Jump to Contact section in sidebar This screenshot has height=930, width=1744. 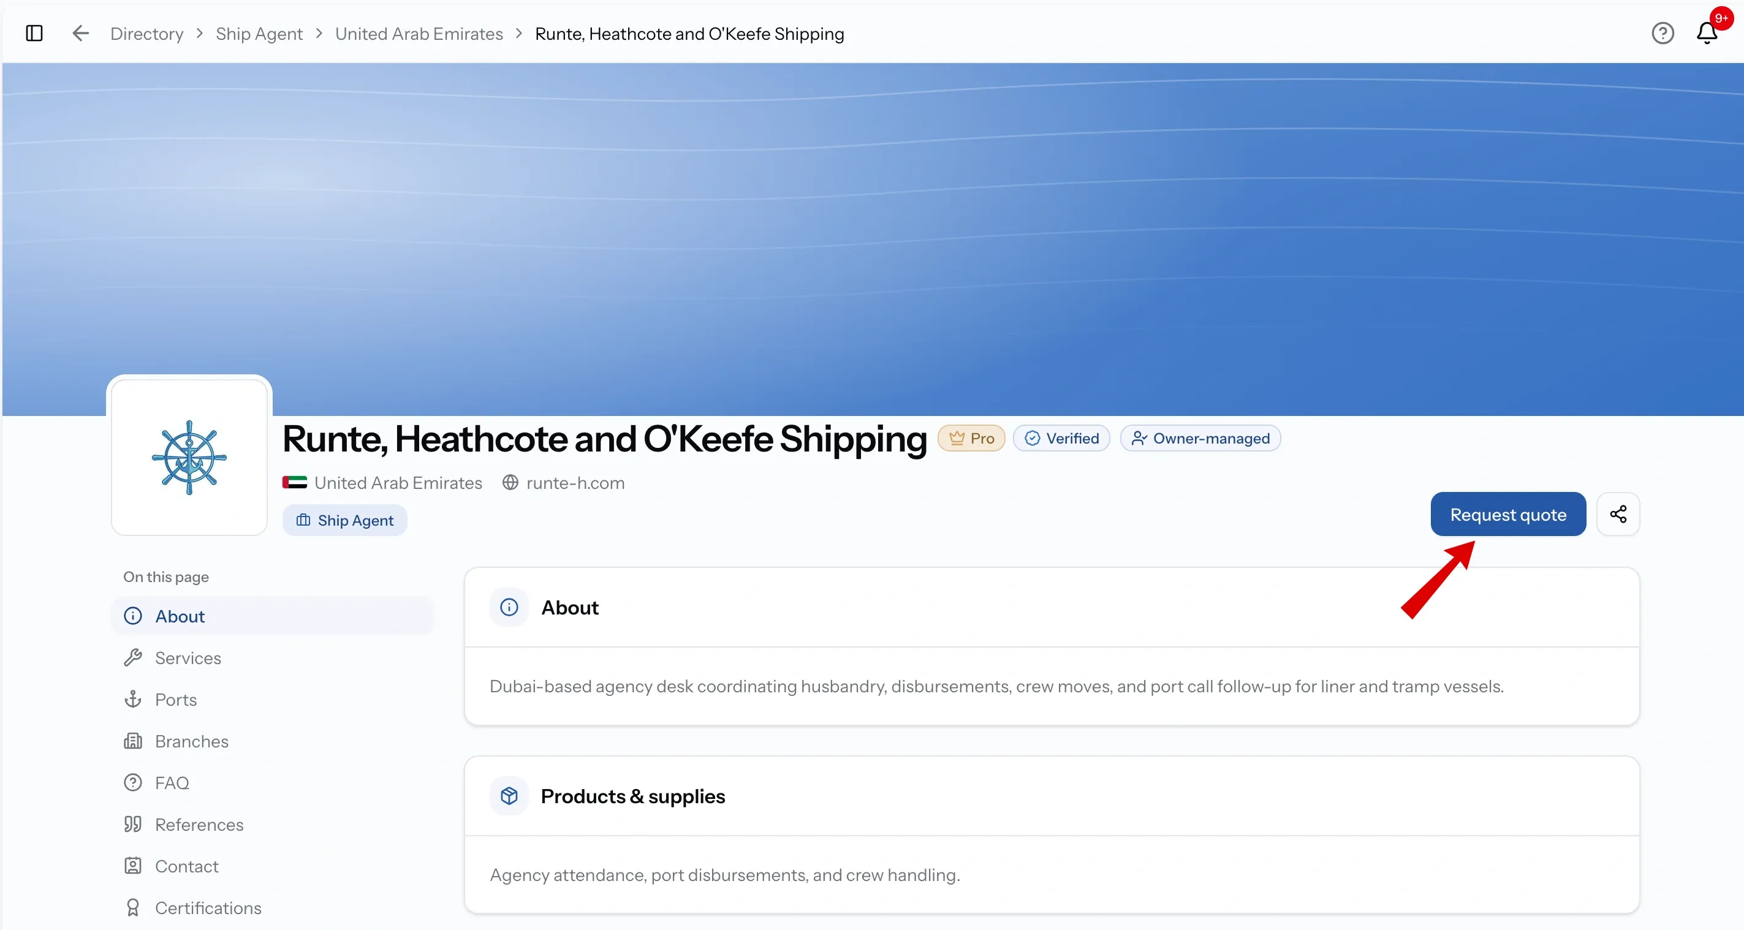[272, 866]
